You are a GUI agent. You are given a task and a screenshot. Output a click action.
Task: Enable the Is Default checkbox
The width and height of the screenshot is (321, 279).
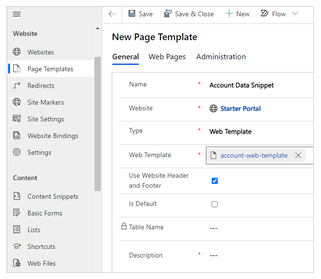point(214,204)
